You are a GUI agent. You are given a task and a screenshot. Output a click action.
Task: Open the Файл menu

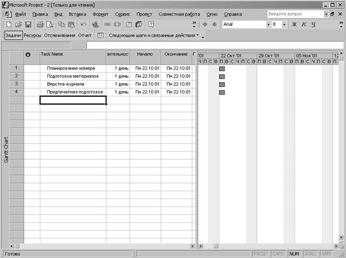[21, 14]
